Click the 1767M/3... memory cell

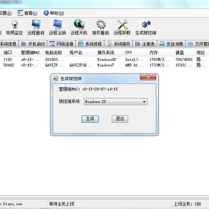point(160,60)
